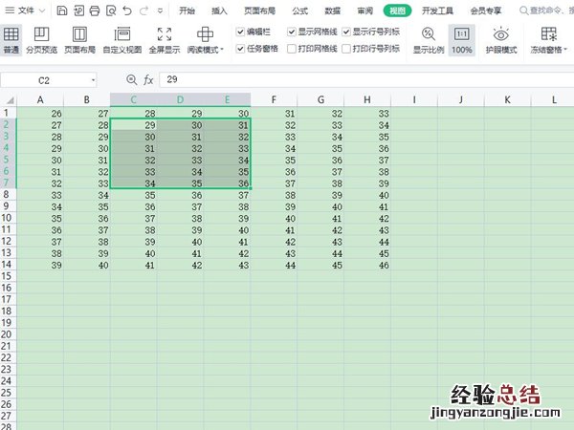Enable 打印网格线 checkbox
Image resolution: width=574 pixels, height=430 pixels.
coord(293,48)
